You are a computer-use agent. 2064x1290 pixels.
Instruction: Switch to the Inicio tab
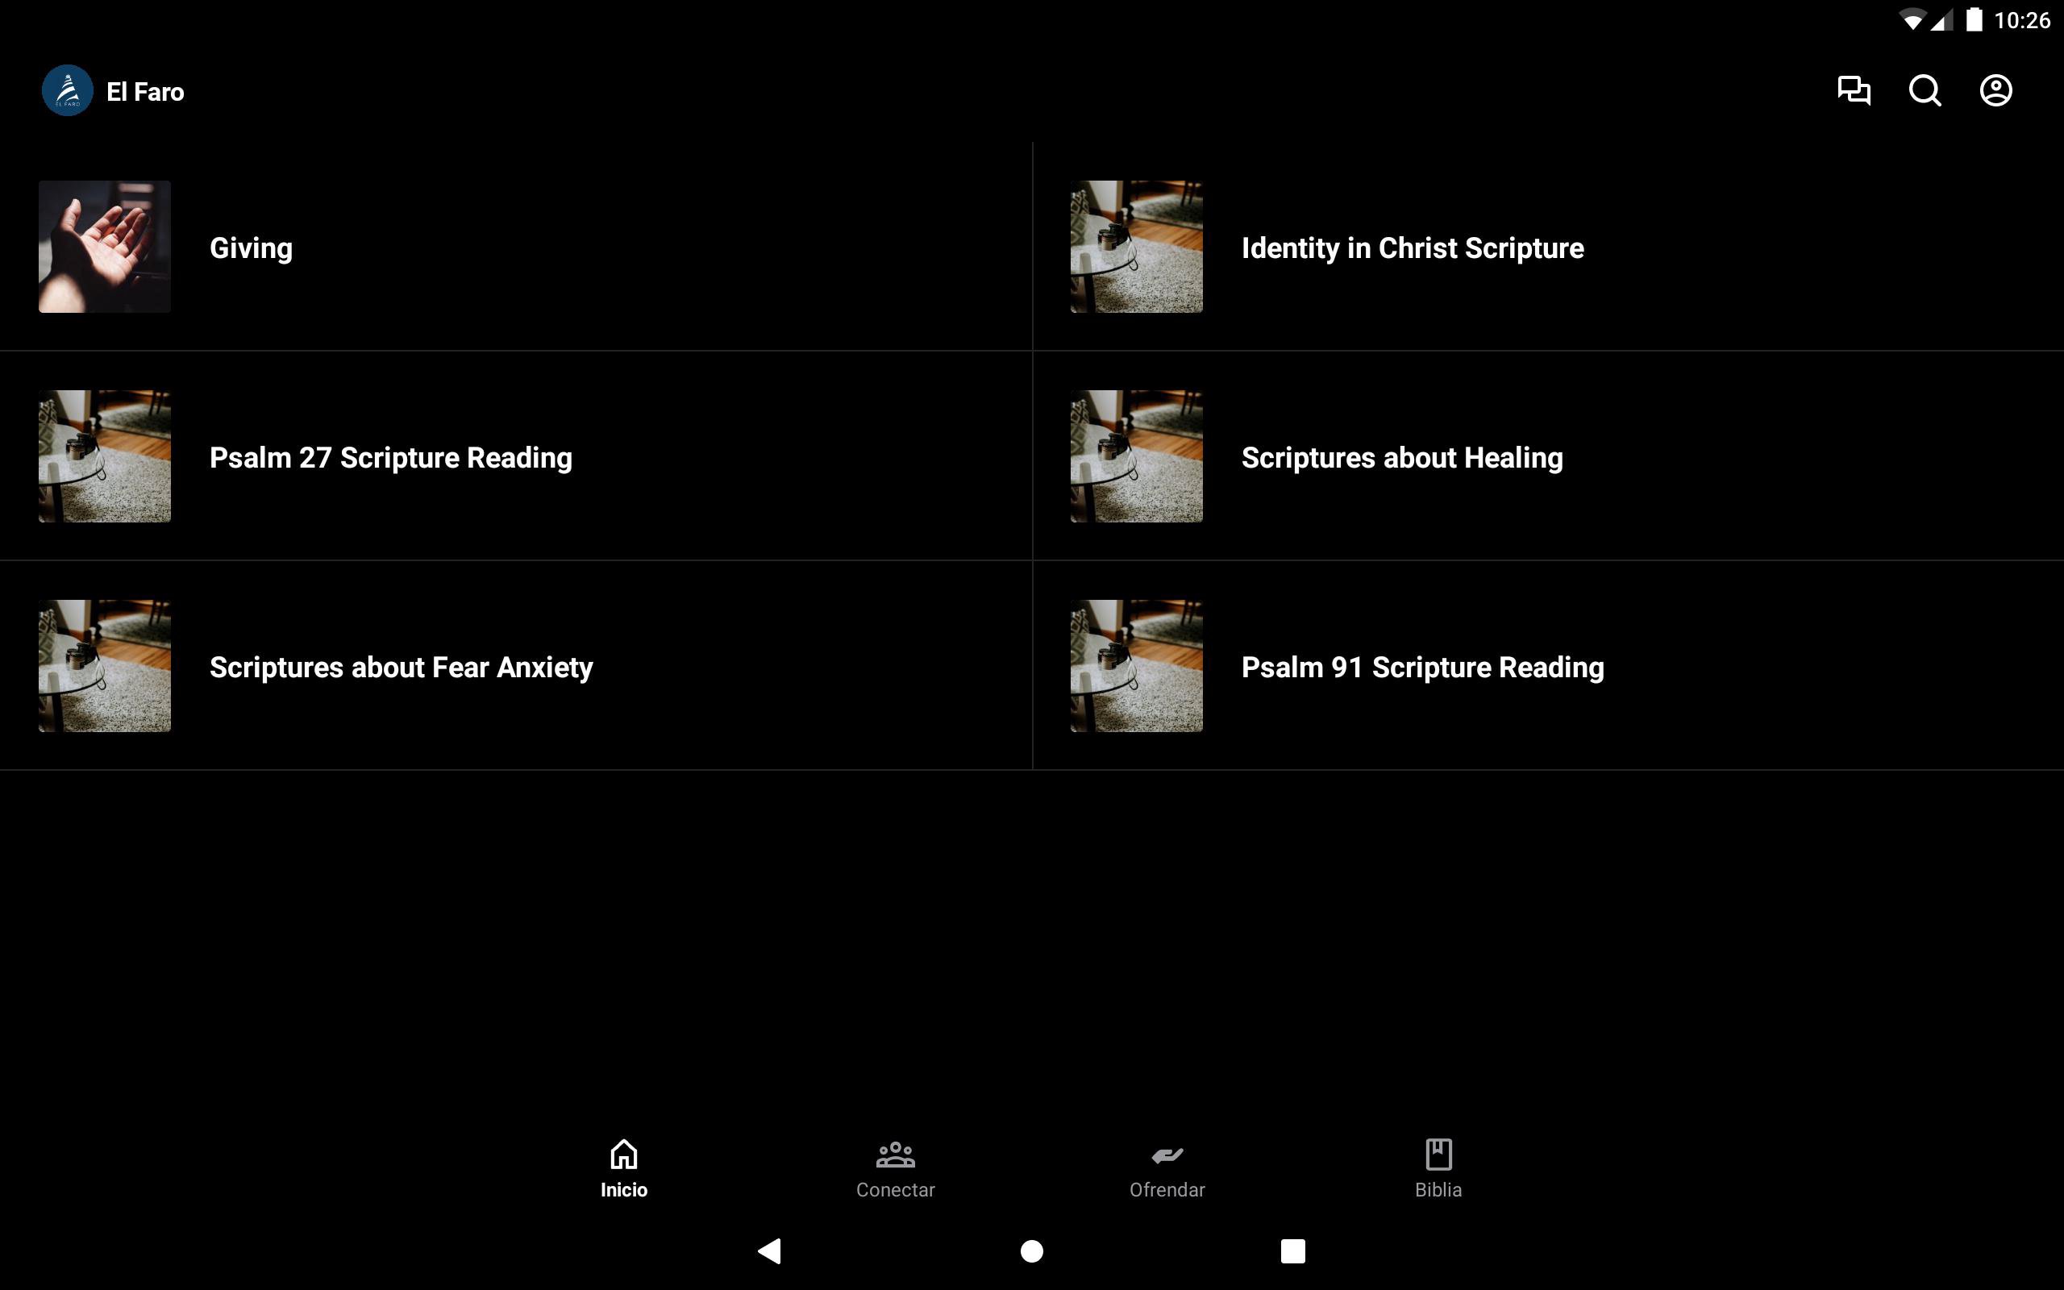coord(623,1168)
